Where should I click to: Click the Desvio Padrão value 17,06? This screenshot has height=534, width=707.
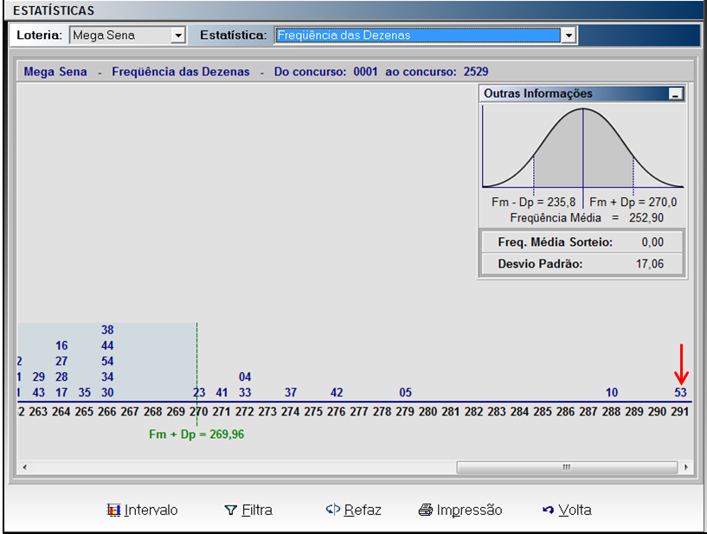(x=650, y=264)
